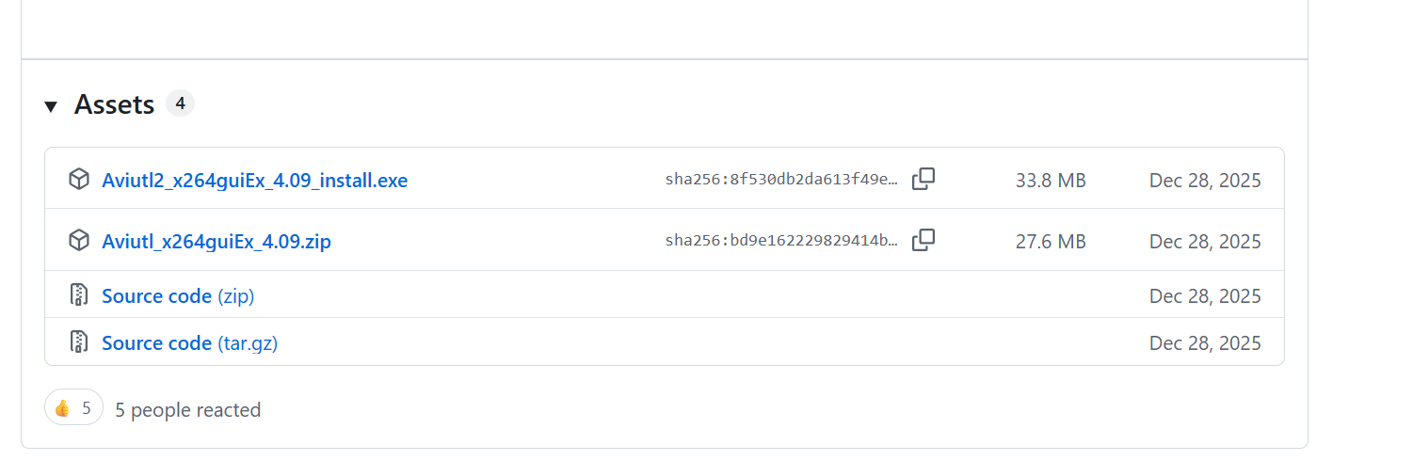The height and width of the screenshot is (476, 1413).
Task: Click the 27.6 MB file size
Action: [x=1051, y=242]
